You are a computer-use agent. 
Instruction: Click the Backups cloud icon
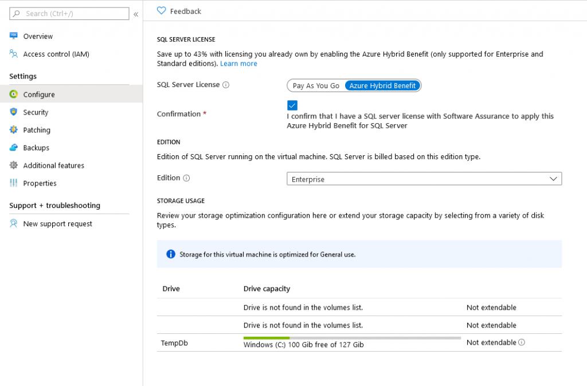pos(14,147)
